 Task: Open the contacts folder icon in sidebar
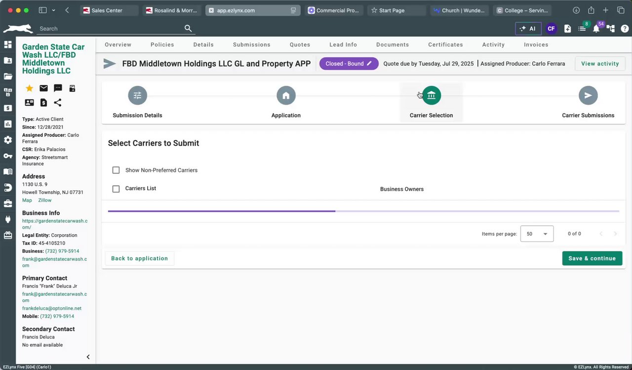pyautogui.click(x=8, y=60)
